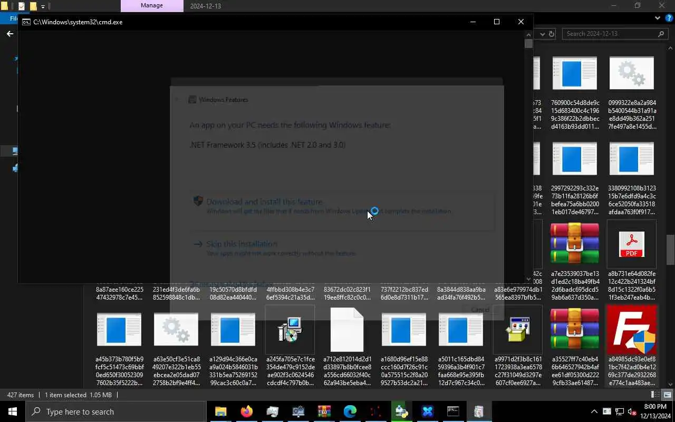The height and width of the screenshot is (422, 675).
Task: Refresh the Explorer folder view
Action: 552,34
